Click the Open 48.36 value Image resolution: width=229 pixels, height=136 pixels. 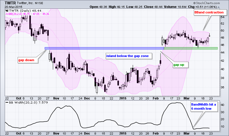coord(98,7)
